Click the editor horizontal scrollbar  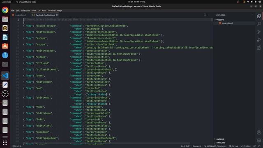[106, 143]
